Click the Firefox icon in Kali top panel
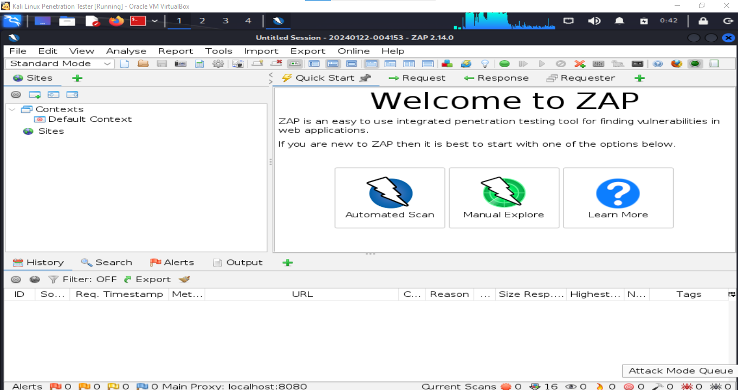 tap(116, 21)
